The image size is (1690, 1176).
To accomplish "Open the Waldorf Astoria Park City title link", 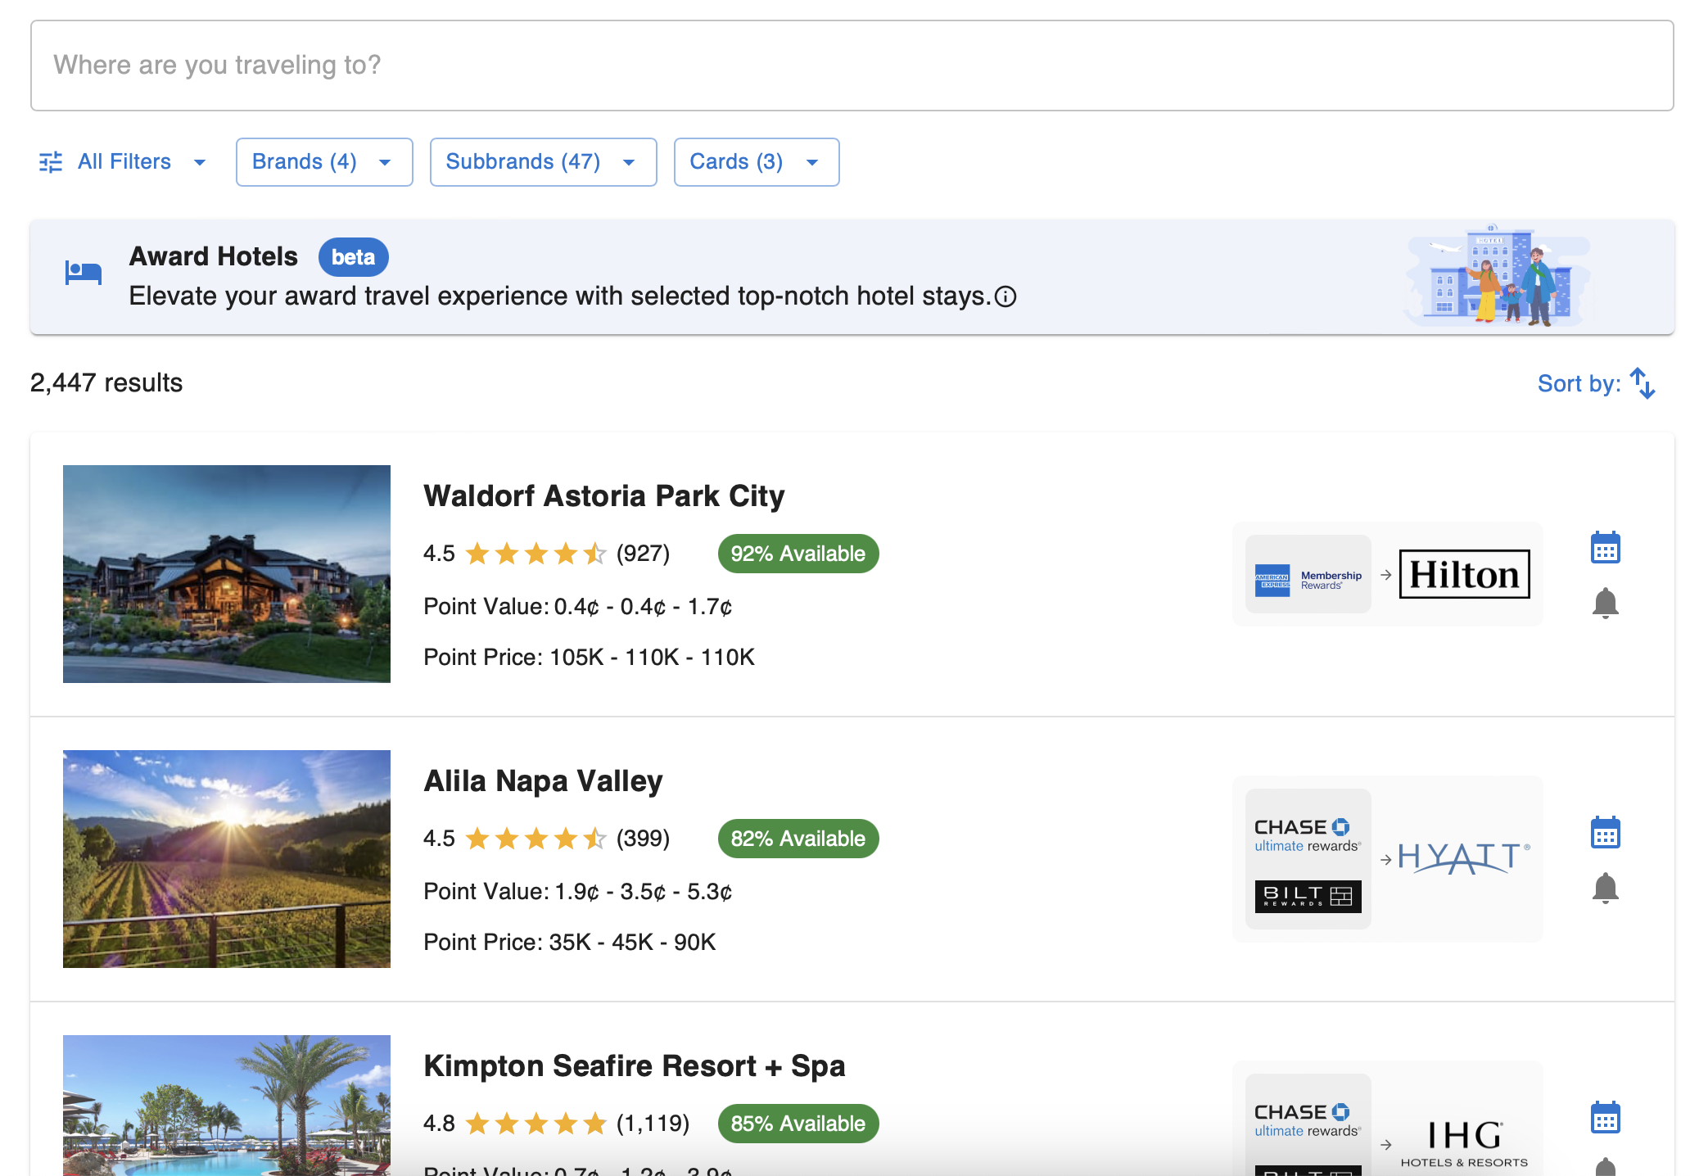I will (604, 496).
